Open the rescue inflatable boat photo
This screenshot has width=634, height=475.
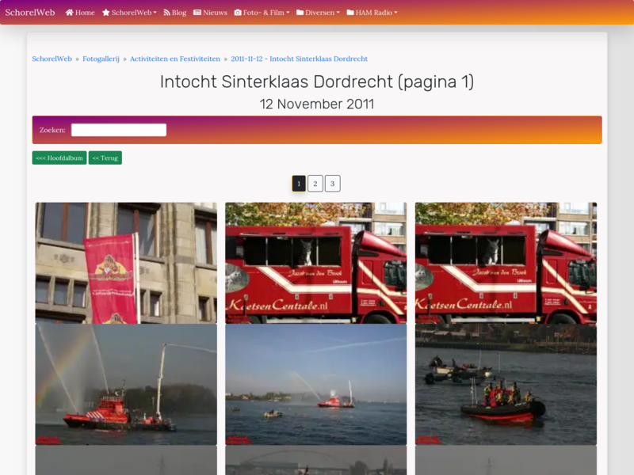coord(506,384)
